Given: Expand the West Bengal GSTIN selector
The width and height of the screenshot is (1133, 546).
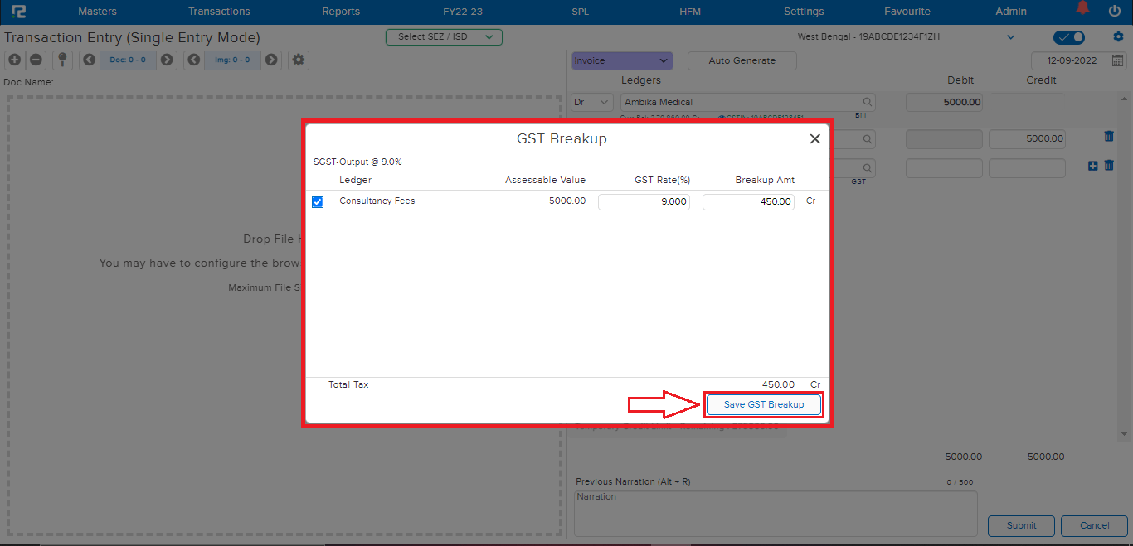Looking at the screenshot, I should pyautogui.click(x=1010, y=37).
